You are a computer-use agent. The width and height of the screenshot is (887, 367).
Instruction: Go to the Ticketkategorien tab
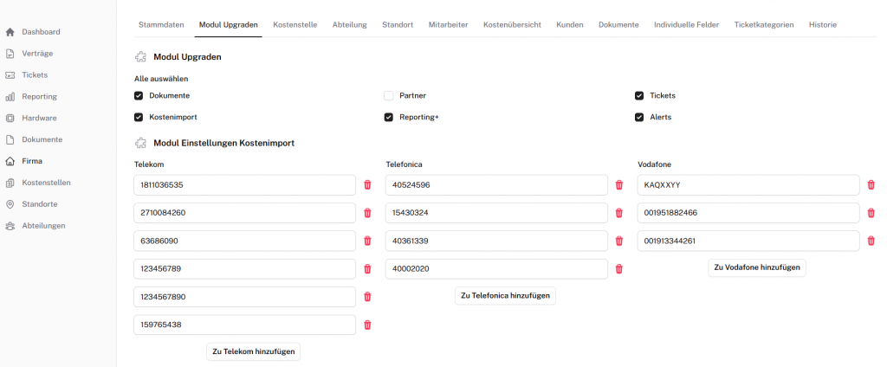[x=763, y=24]
